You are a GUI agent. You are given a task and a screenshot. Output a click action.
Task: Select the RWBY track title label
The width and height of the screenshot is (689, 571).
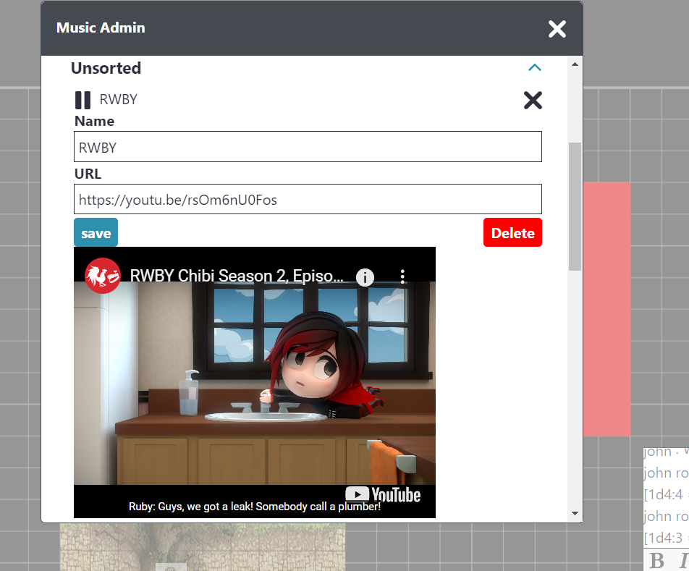pos(118,100)
